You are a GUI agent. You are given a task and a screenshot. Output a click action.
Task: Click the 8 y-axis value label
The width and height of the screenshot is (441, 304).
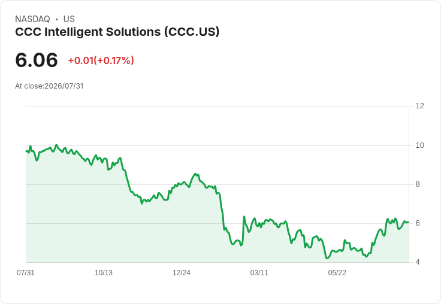(418, 184)
